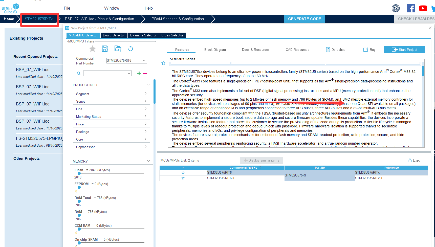Open the CAD Resources tab

pos(297,50)
